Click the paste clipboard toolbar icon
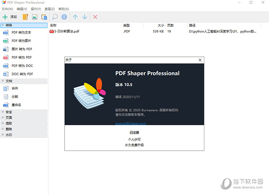269x195 pixels. tap(44, 17)
